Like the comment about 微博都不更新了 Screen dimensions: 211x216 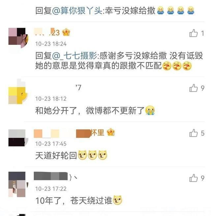tap(194, 88)
